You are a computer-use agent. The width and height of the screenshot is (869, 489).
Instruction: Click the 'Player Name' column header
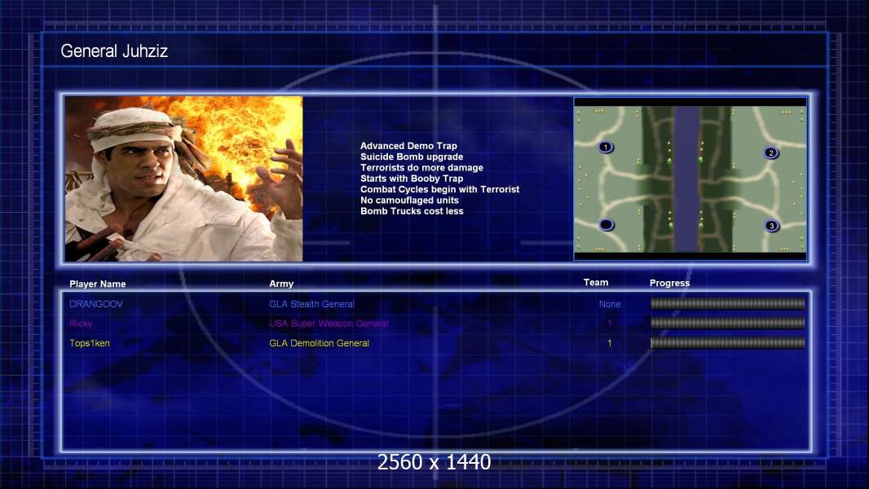98,284
